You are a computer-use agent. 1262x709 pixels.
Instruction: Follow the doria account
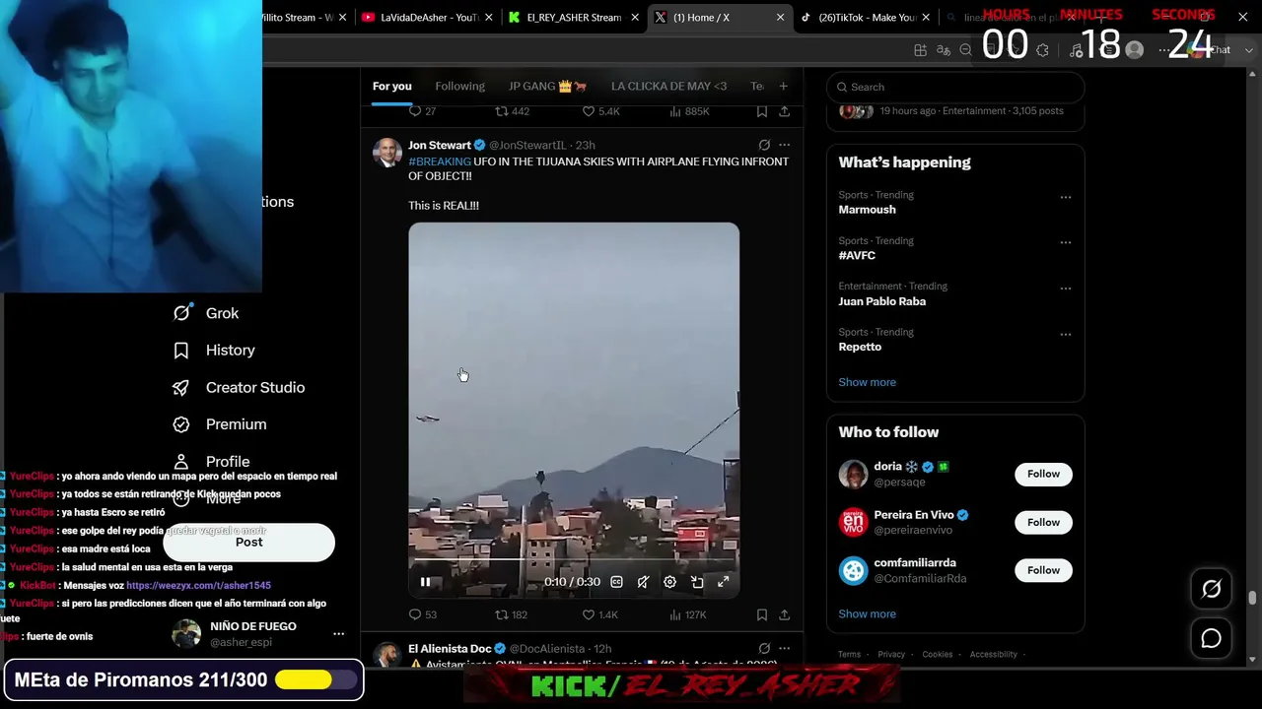1043,474
